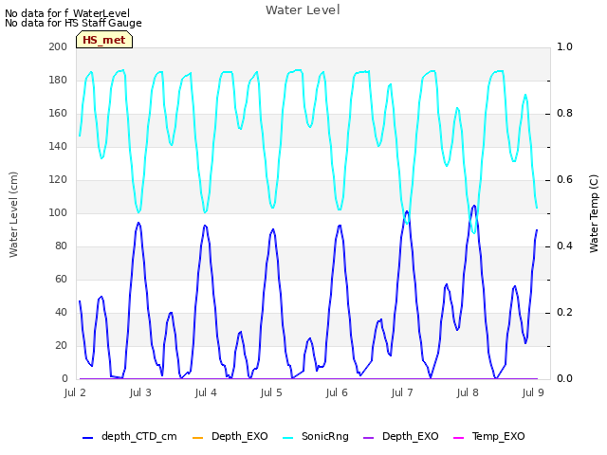Click the Jul 8 x-axis label
The height and width of the screenshot is (455, 607).
tap(468, 392)
